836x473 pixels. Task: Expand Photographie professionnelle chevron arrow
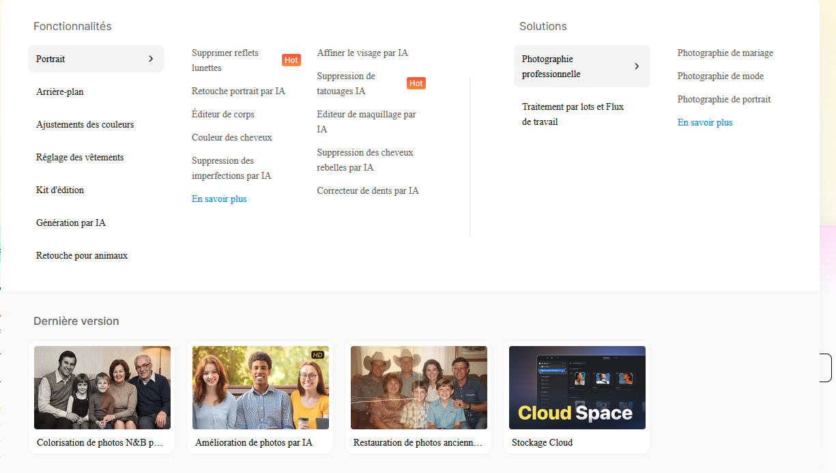(637, 66)
